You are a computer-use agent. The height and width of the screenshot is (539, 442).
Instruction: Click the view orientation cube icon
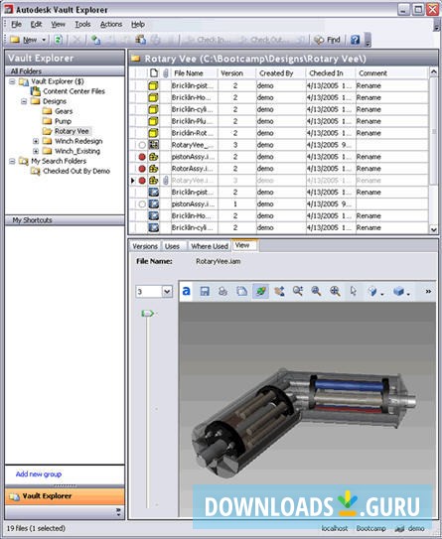click(x=371, y=292)
